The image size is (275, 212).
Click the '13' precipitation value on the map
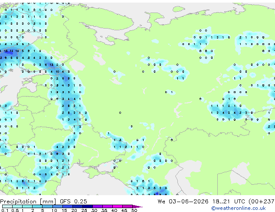click(x=51, y=65)
